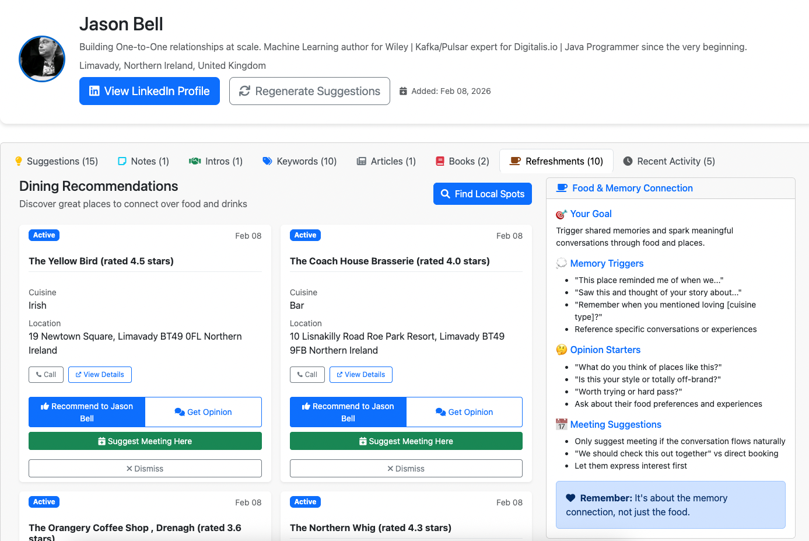Click Find Local Spots search button
This screenshot has height=541, width=809.
point(482,194)
